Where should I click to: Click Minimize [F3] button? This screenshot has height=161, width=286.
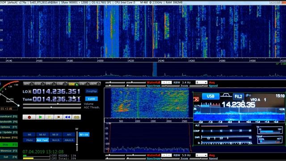point(9,151)
